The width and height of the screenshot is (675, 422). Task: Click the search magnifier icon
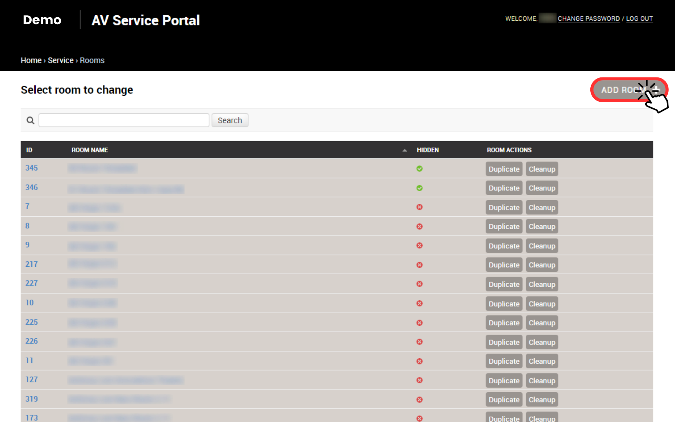click(x=30, y=120)
